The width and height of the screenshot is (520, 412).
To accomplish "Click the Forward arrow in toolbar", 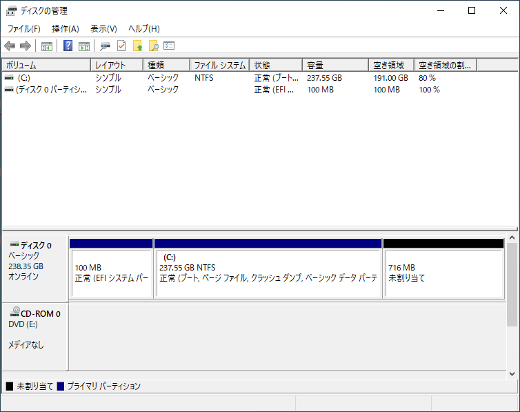I will click(26, 46).
